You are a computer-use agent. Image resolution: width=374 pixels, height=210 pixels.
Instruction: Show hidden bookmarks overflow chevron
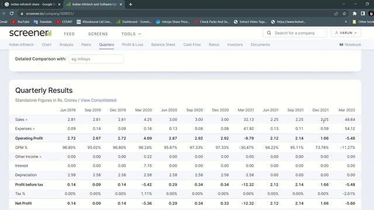pyautogui.click(x=346, y=22)
